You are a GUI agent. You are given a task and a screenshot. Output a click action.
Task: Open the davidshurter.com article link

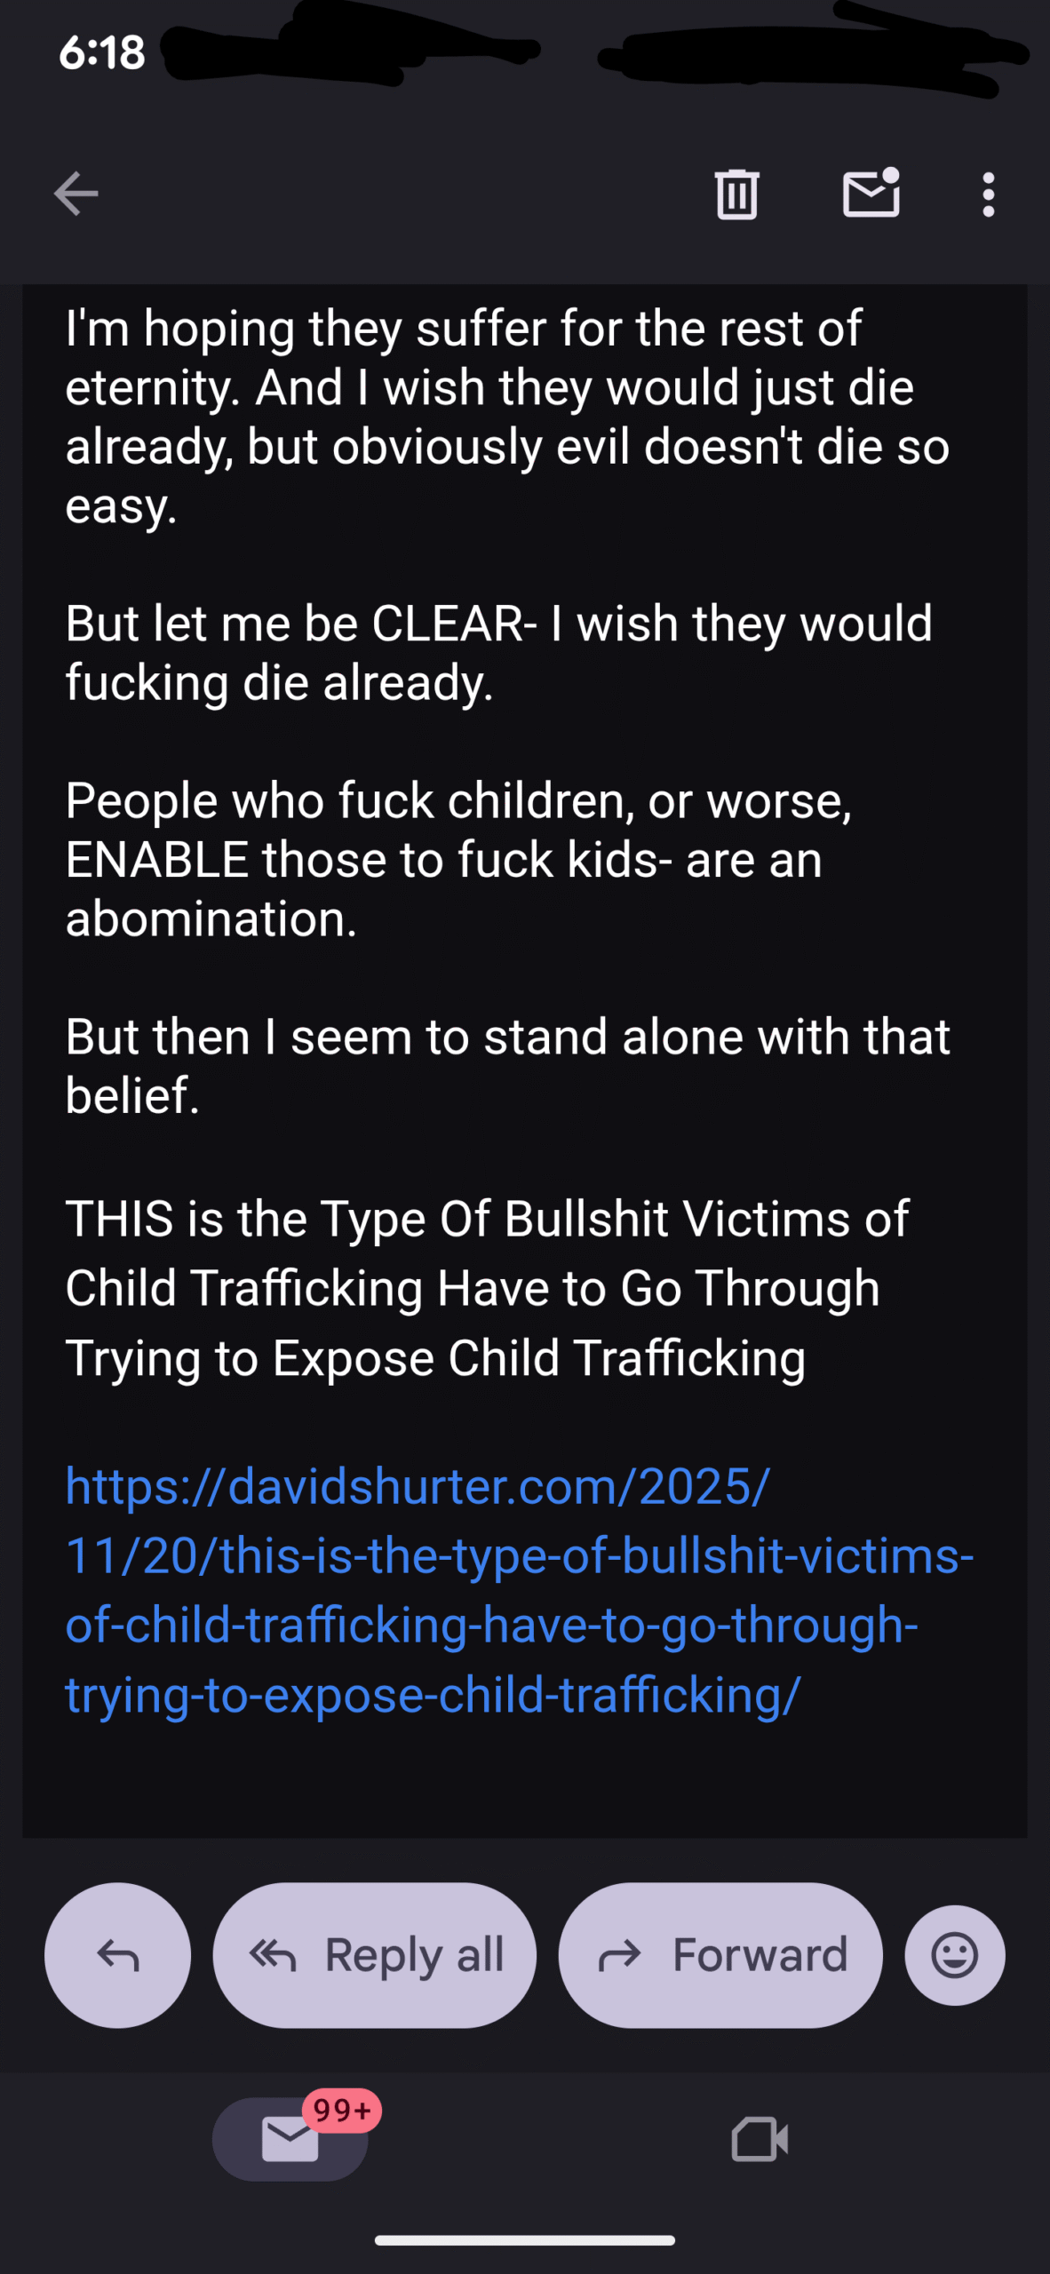[520, 1590]
